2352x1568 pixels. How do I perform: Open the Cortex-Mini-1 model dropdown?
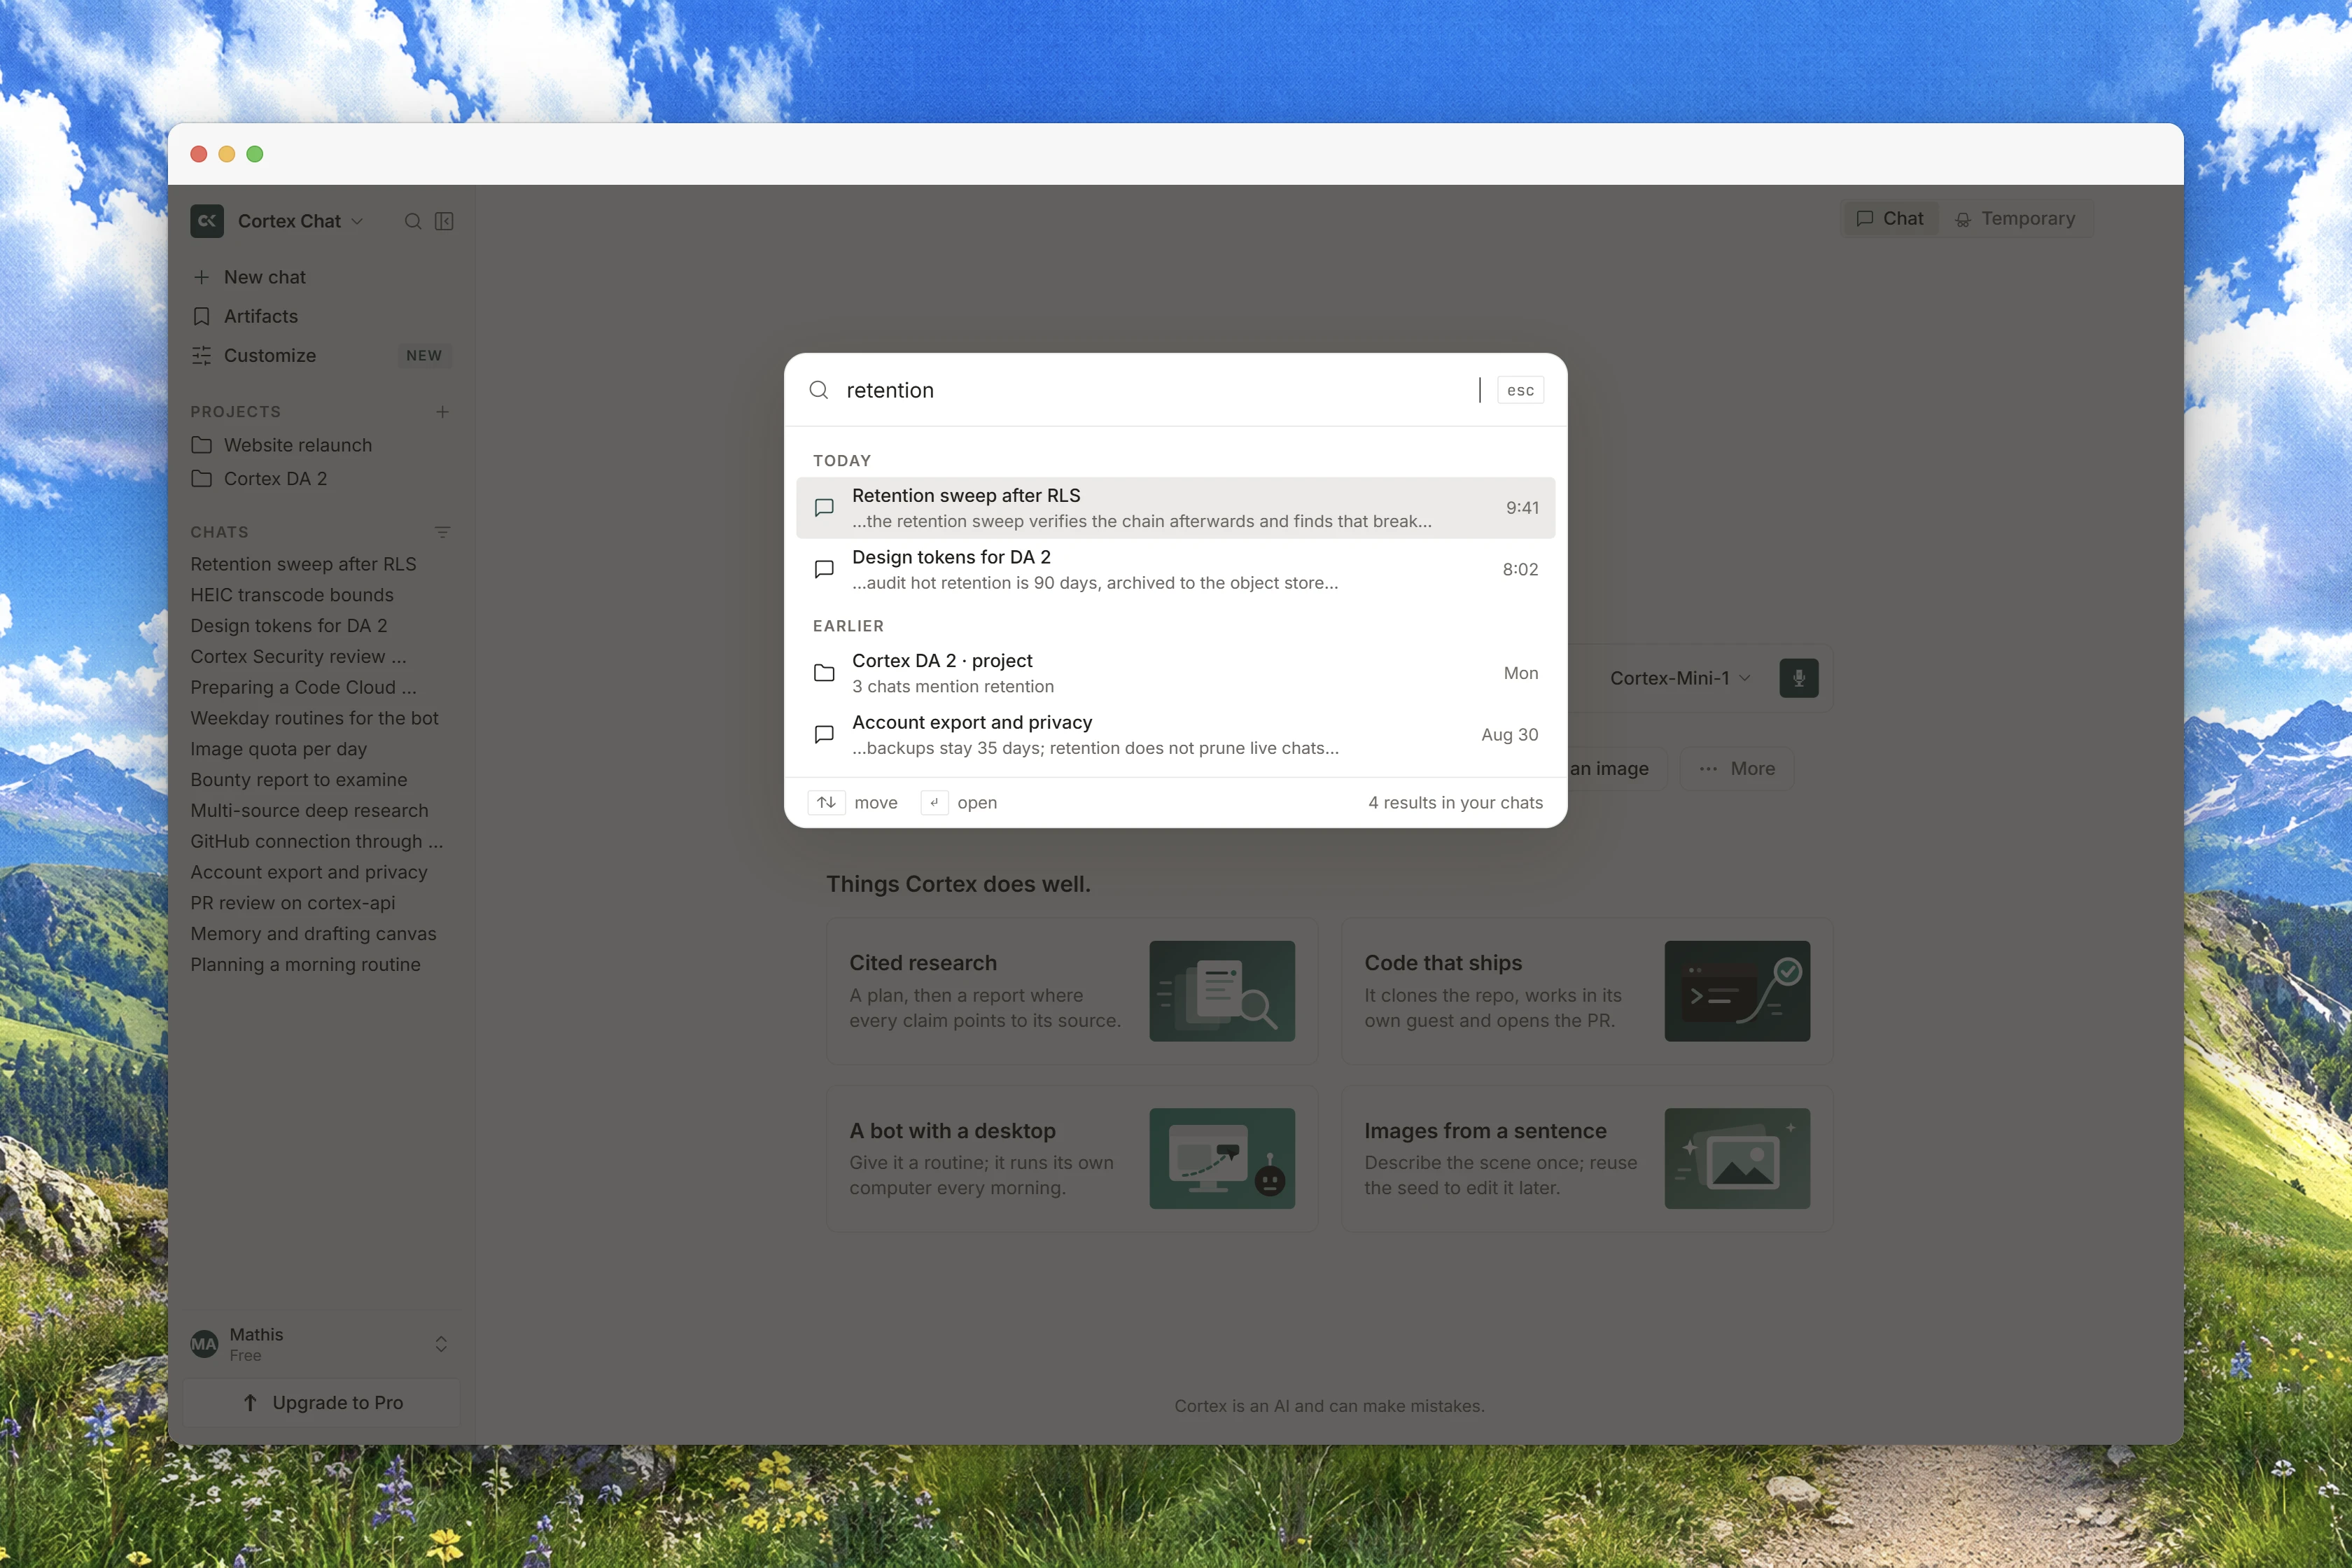pyautogui.click(x=1680, y=678)
